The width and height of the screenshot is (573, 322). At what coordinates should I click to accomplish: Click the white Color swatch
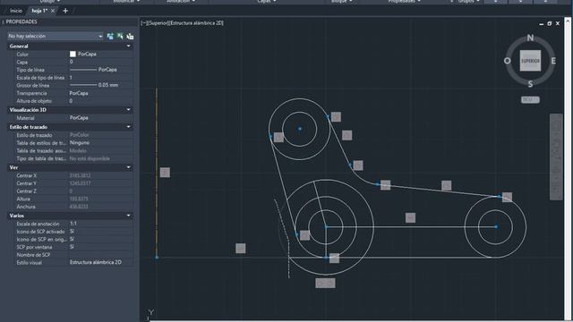pos(73,54)
